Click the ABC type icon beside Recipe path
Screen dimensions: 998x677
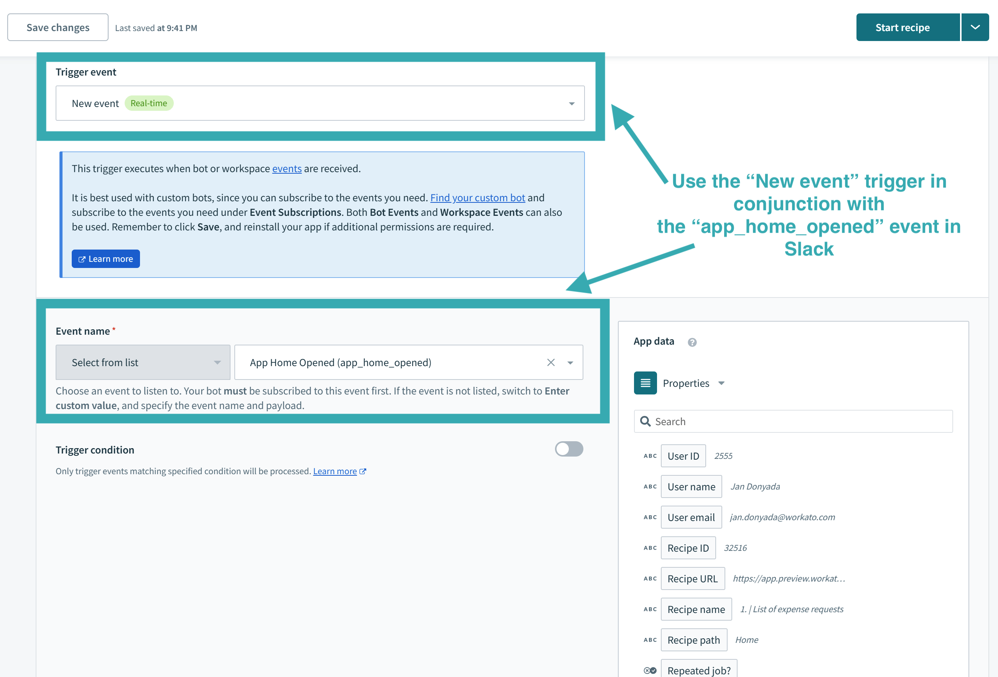[x=650, y=640]
